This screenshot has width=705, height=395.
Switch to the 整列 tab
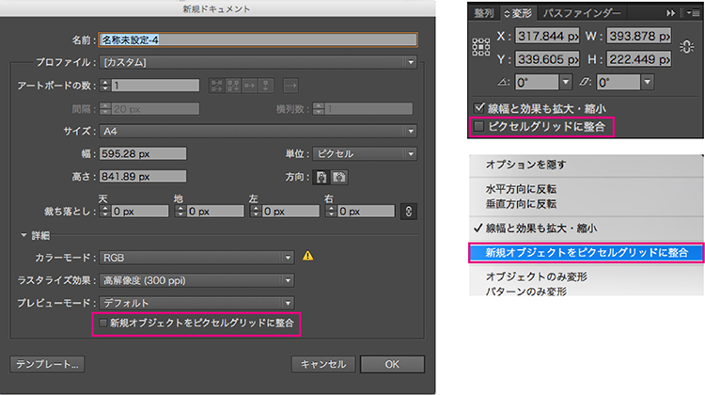[484, 13]
